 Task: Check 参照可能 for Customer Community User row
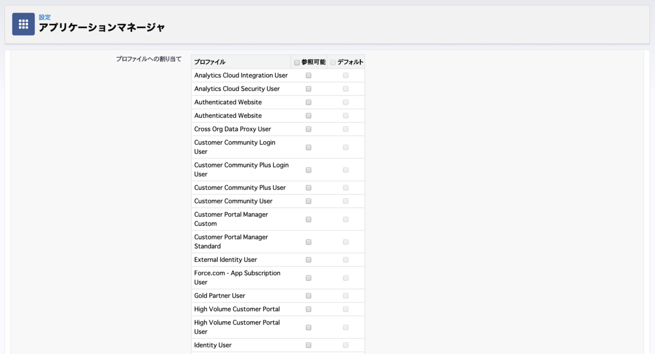(308, 201)
